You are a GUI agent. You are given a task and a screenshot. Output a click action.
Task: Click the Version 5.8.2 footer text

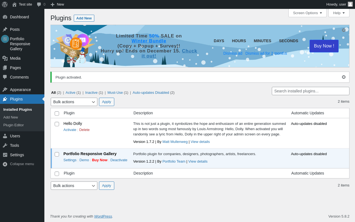pyautogui.click(x=339, y=216)
